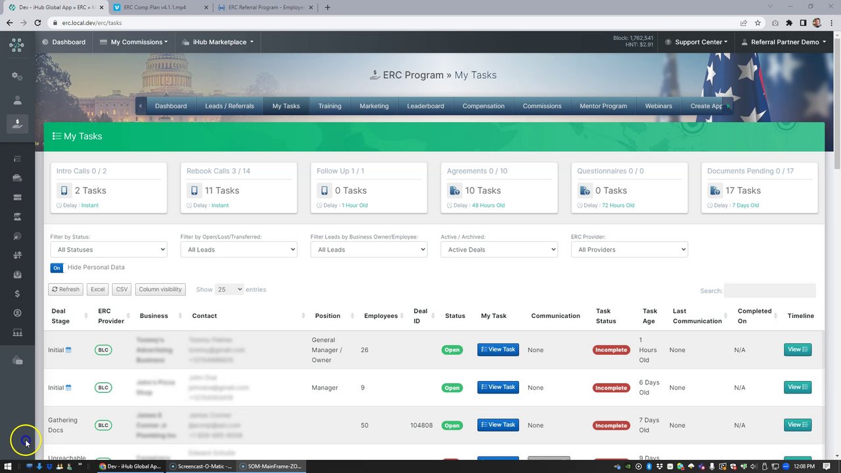Image resolution: width=841 pixels, height=473 pixels.
Task: Select the ERC hand-with-dollar sidebar icon
Action: 17,123
